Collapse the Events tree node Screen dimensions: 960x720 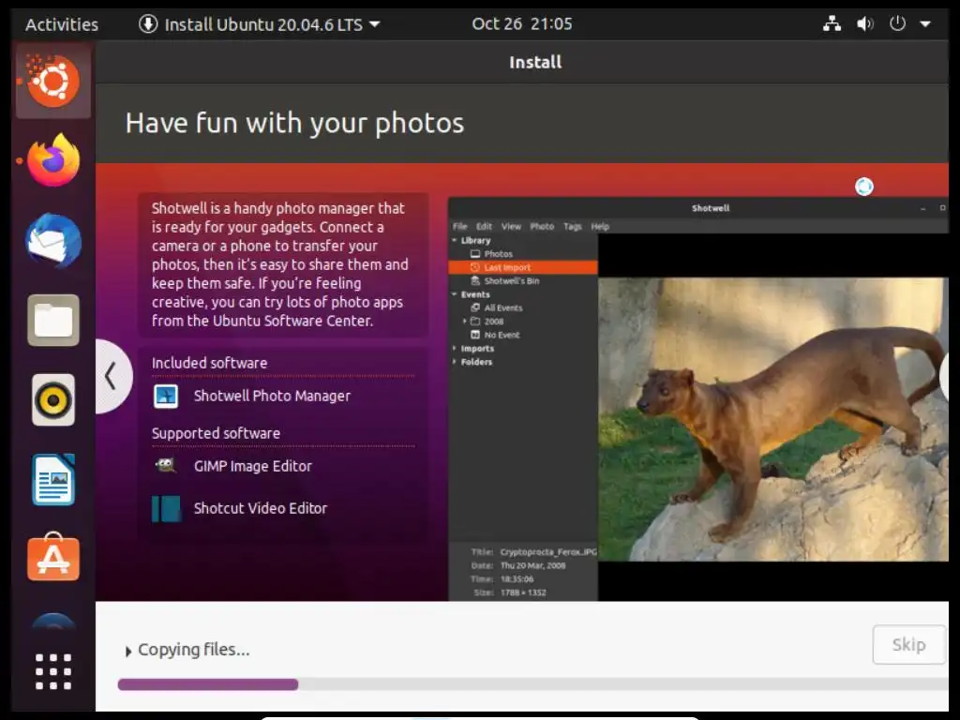pyautogui.click(x=455, y=294)
